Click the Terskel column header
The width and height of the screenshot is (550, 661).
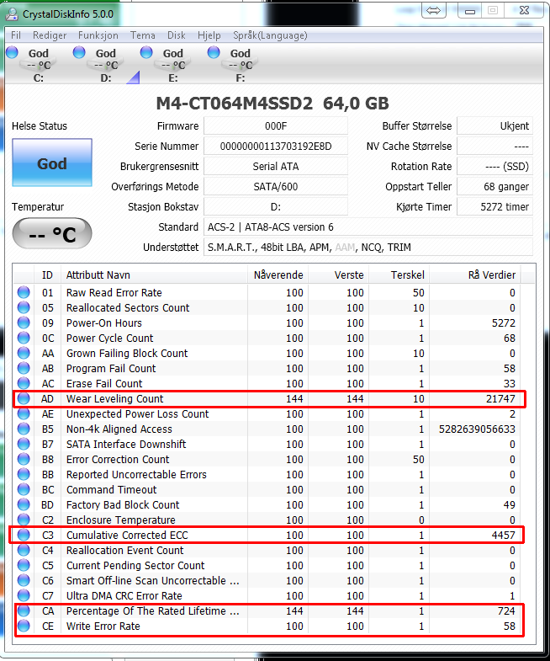click(x=399, y=275)
